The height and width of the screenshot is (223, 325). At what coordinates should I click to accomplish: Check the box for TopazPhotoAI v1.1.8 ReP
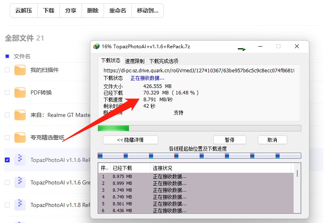coord(7,205)
